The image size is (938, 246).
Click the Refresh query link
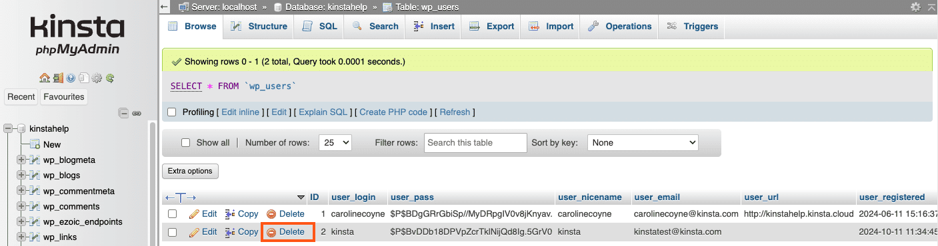pyautogui.click(x=455, y=112)
